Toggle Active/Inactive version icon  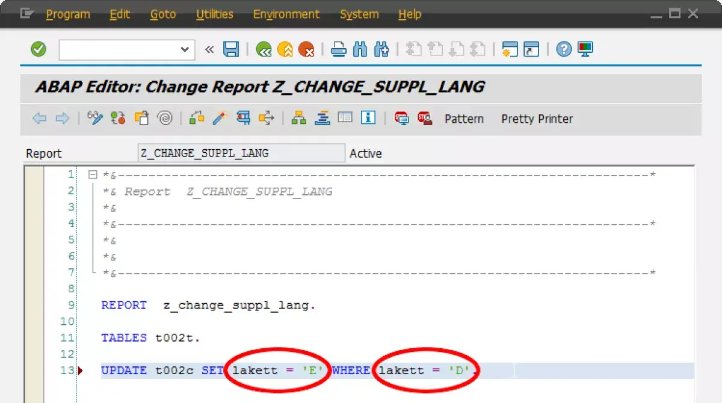118,118
